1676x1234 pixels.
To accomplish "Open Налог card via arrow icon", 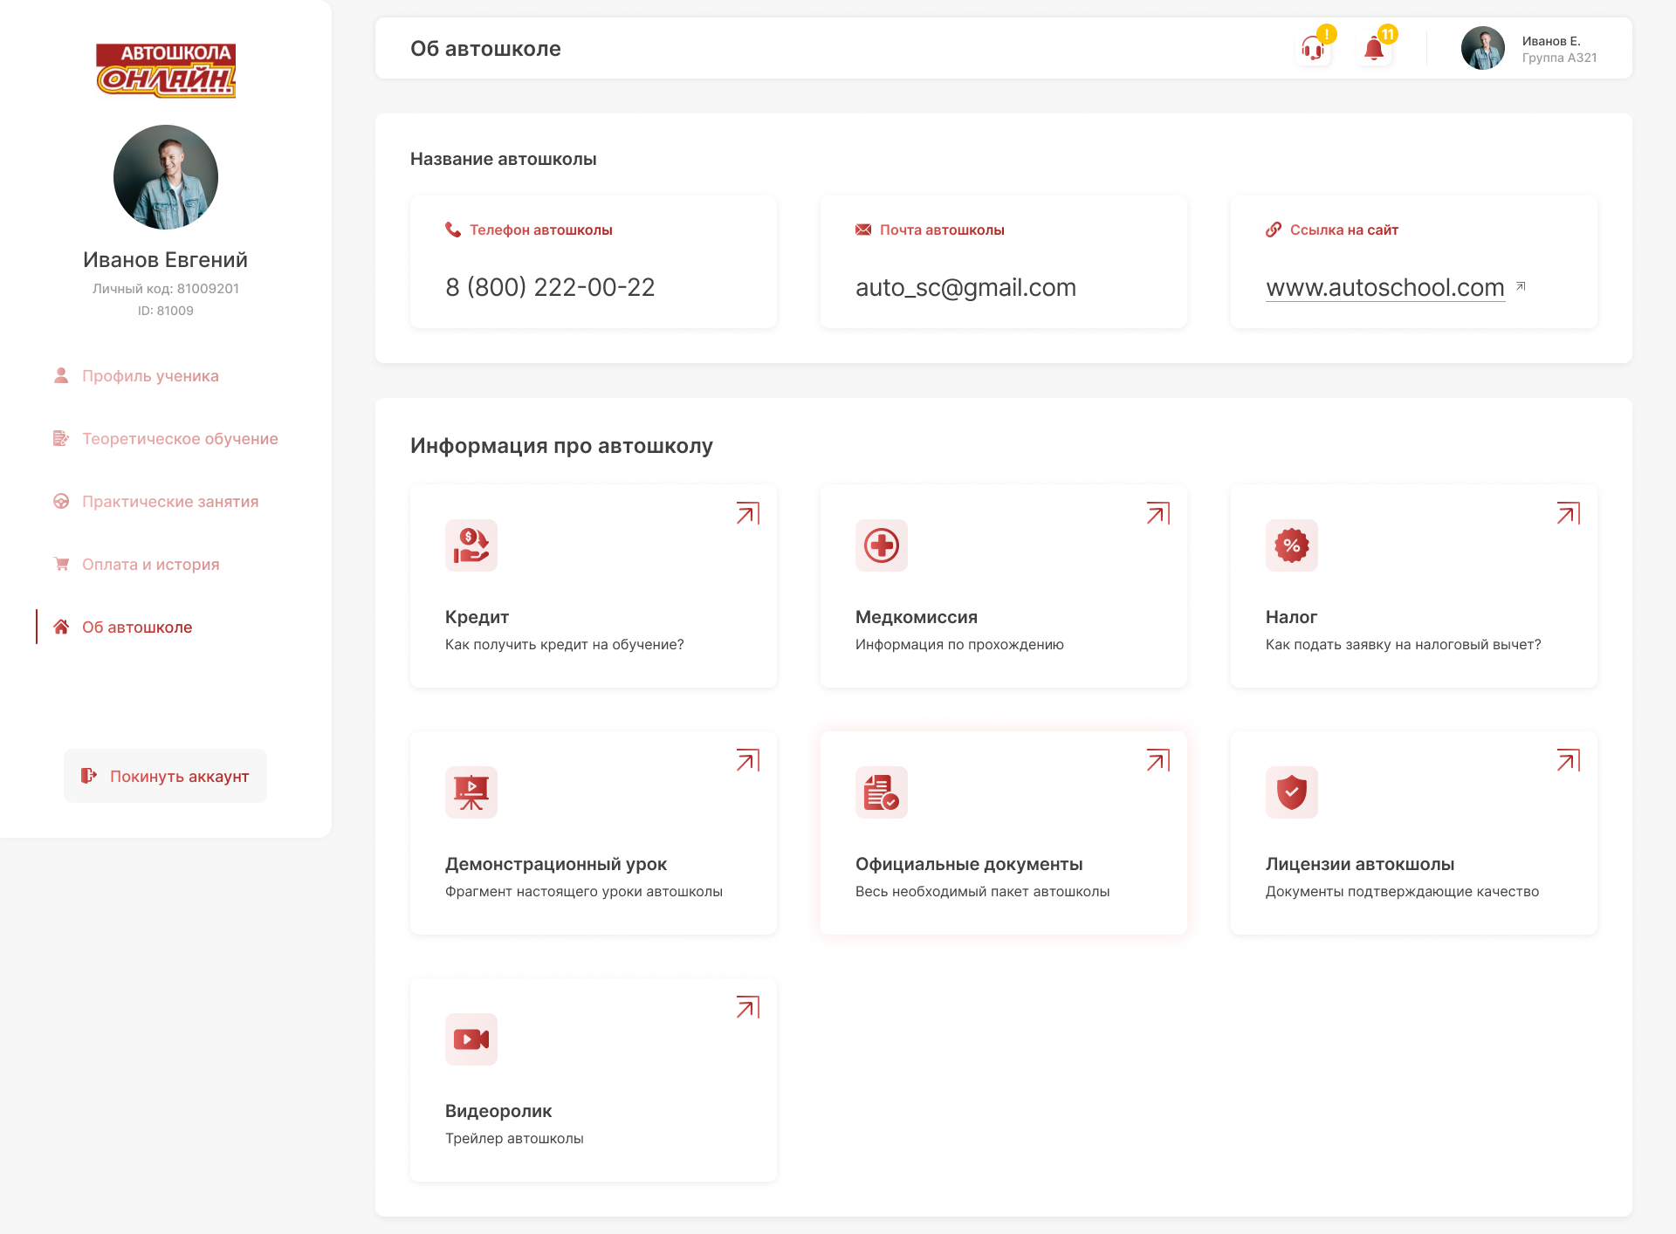I will tap(1569, 513).
